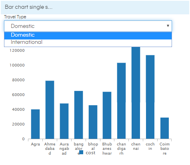Image resolution: width=190 pixels, height=165 pixels.
Task: Click the Agra bar in chart
Action: click(35, 124)
